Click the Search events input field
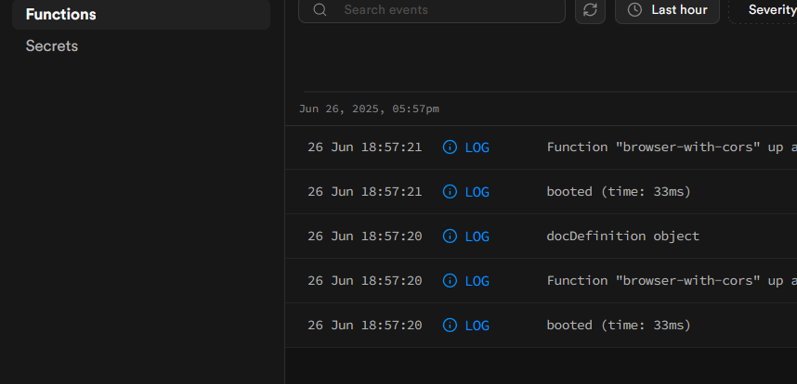The height and width of the screenshot is (384, 797). pyautogui.click(x=446, y=10)
